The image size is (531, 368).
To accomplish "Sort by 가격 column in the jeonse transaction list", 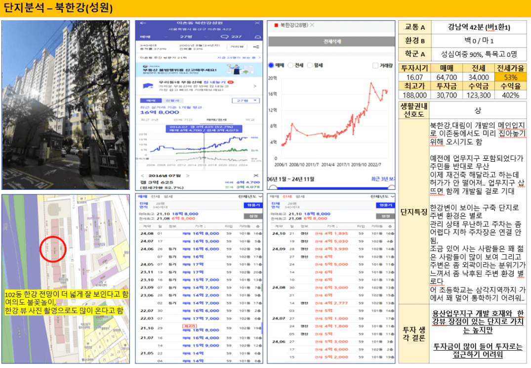I will click(x=332, y=226).
